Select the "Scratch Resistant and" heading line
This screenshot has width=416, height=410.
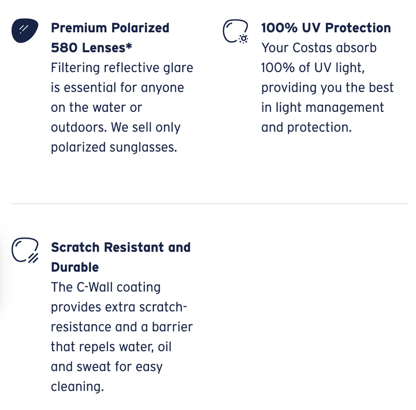coord(120,247)
